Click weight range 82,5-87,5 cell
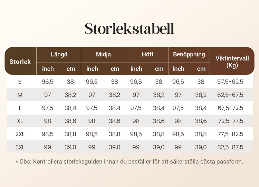 [230, 147]
